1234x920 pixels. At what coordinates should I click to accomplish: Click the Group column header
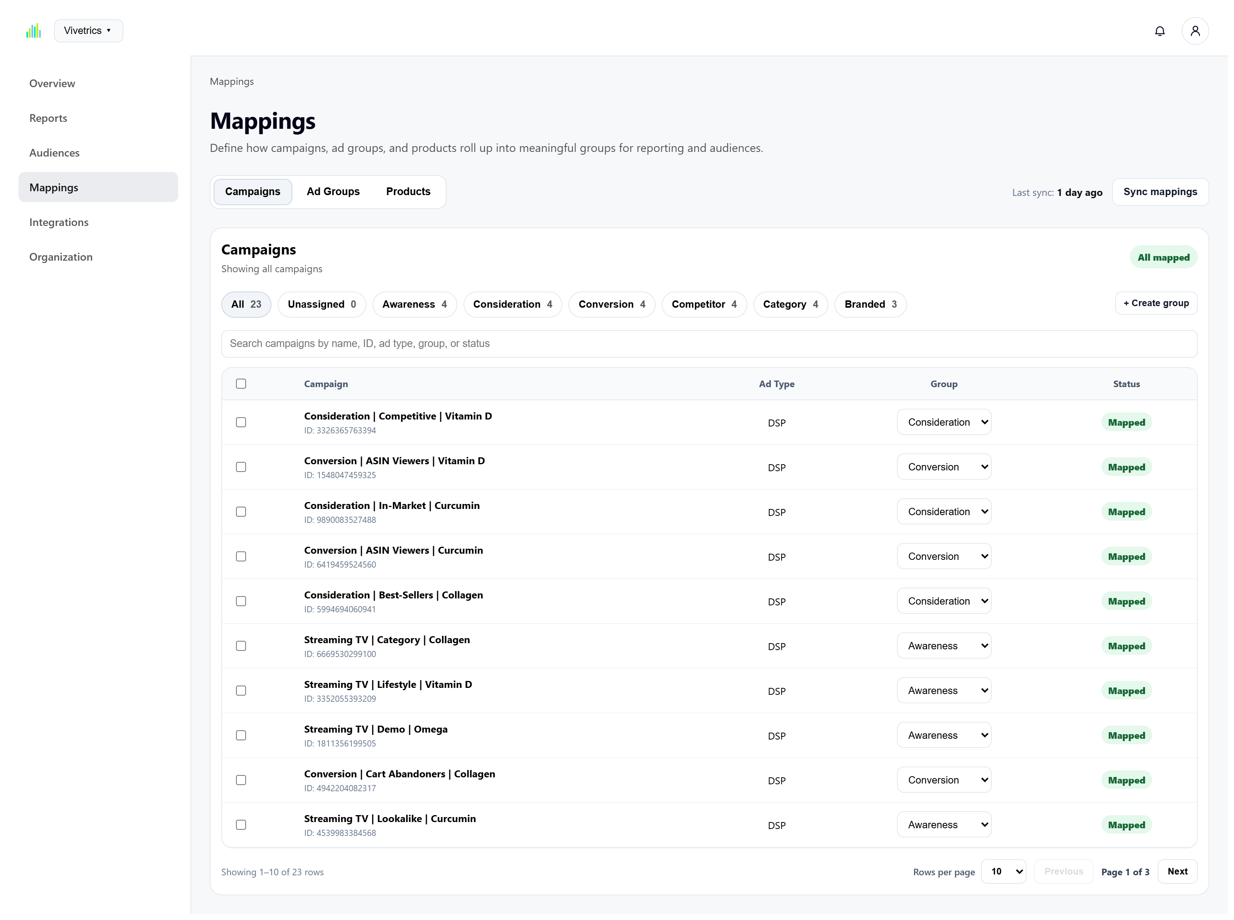tap(944, 384)
